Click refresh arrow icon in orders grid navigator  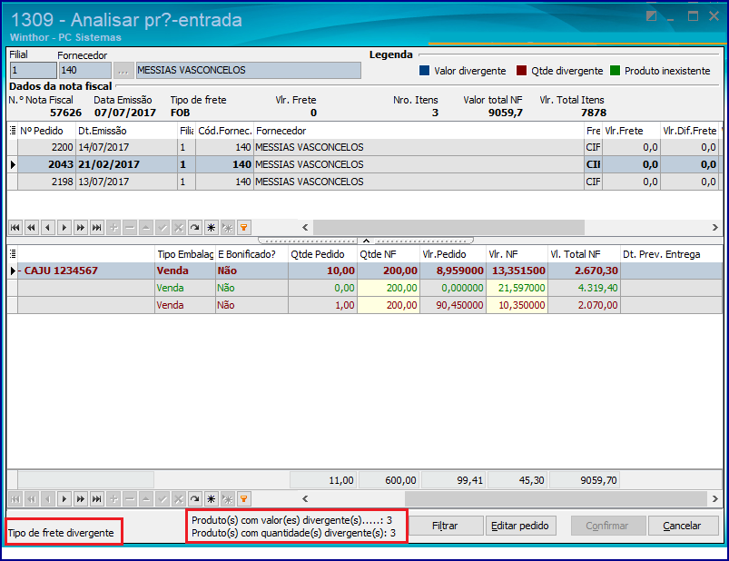[x=195, y=227]
